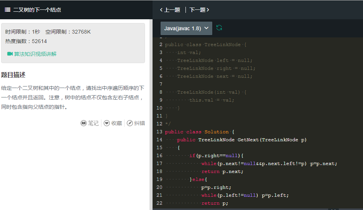The image size is (363, 210).
Task: Click line 9 this.val = val;
Action: click(212, 100)
